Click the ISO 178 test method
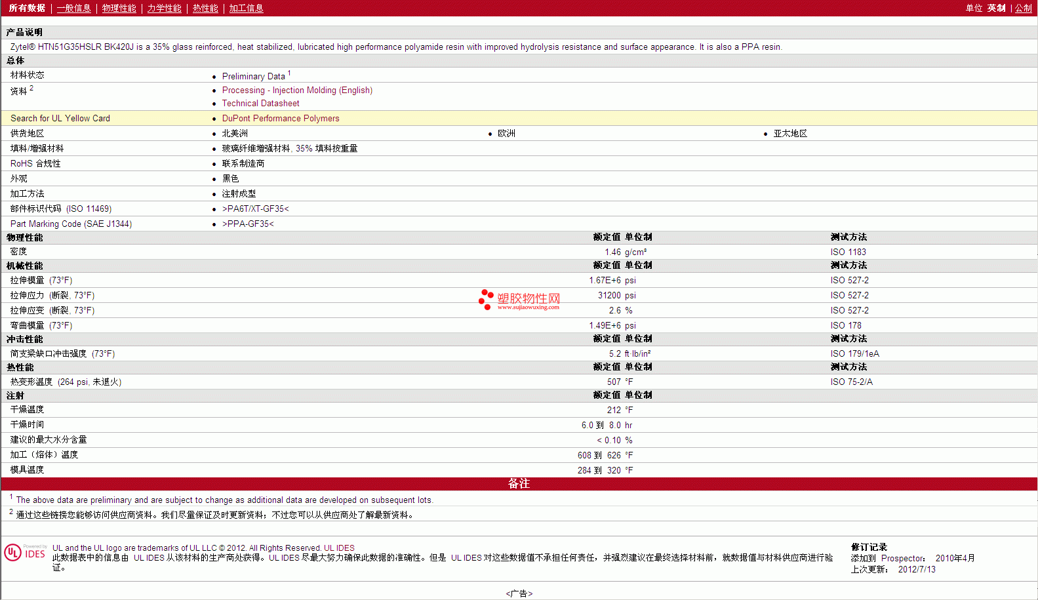 (x=846, y=326)
